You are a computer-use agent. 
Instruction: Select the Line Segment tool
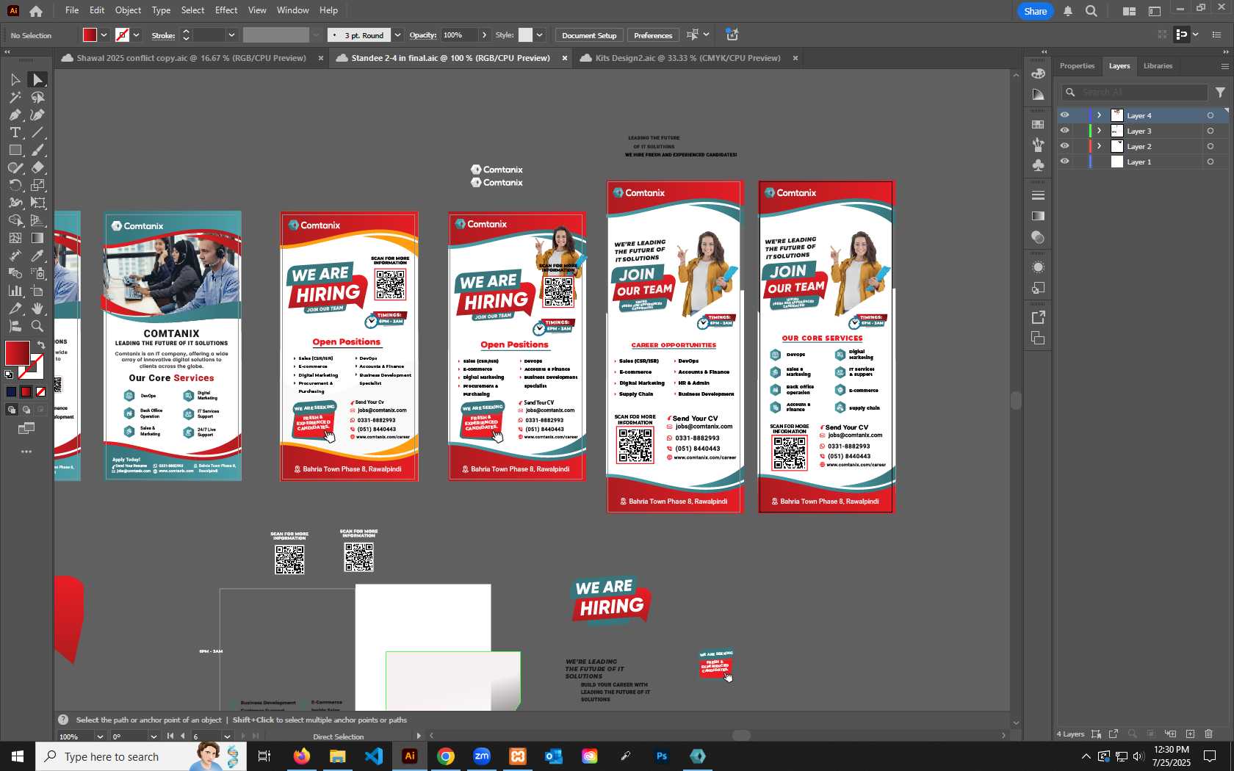click(x=37, y=132)
